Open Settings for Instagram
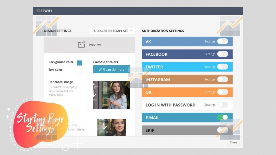The width and height of the screenshot is (276, 155). 210,79
